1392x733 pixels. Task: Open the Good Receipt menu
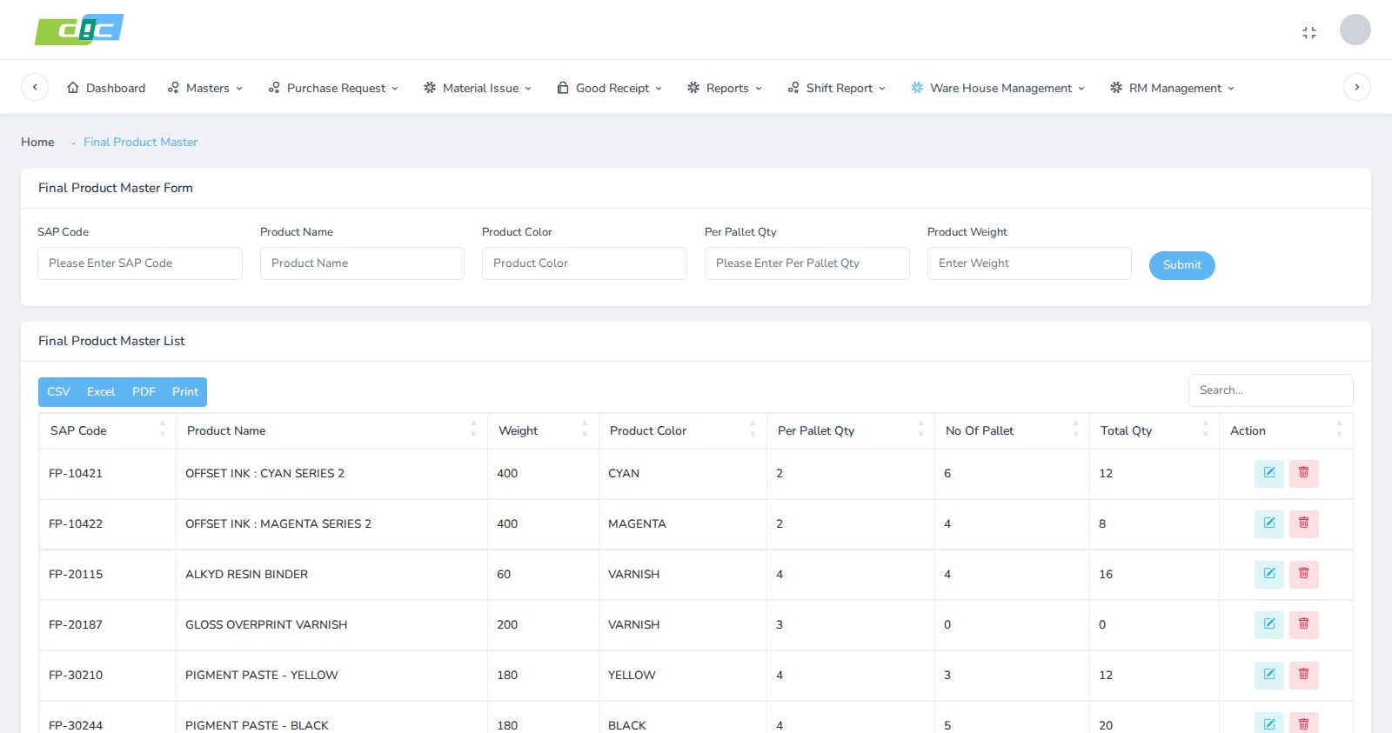point(610,88)
